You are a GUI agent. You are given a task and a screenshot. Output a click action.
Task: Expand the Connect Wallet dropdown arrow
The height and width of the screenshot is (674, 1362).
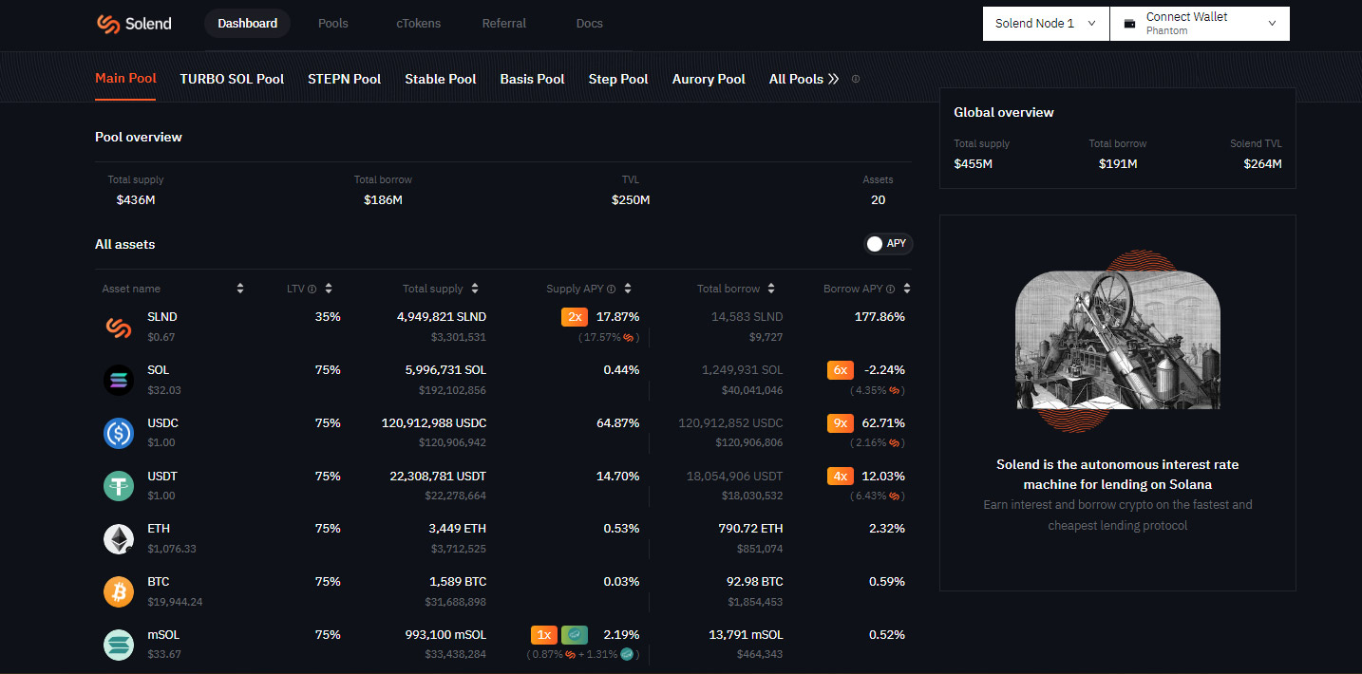tap(1273, 24)
